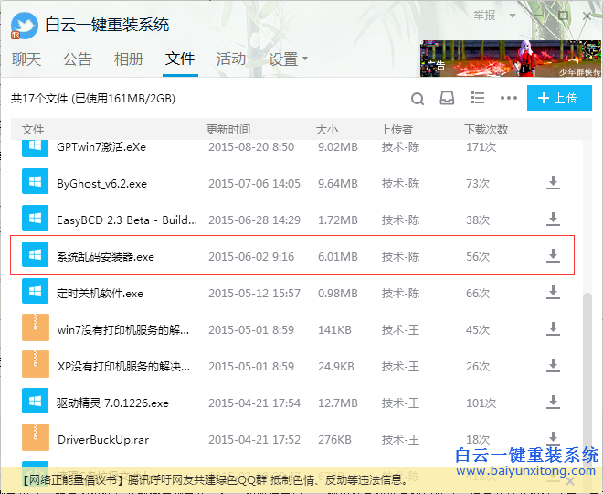
Task: Switch to the 聊天 tab
Action: (x=26, y=59)
